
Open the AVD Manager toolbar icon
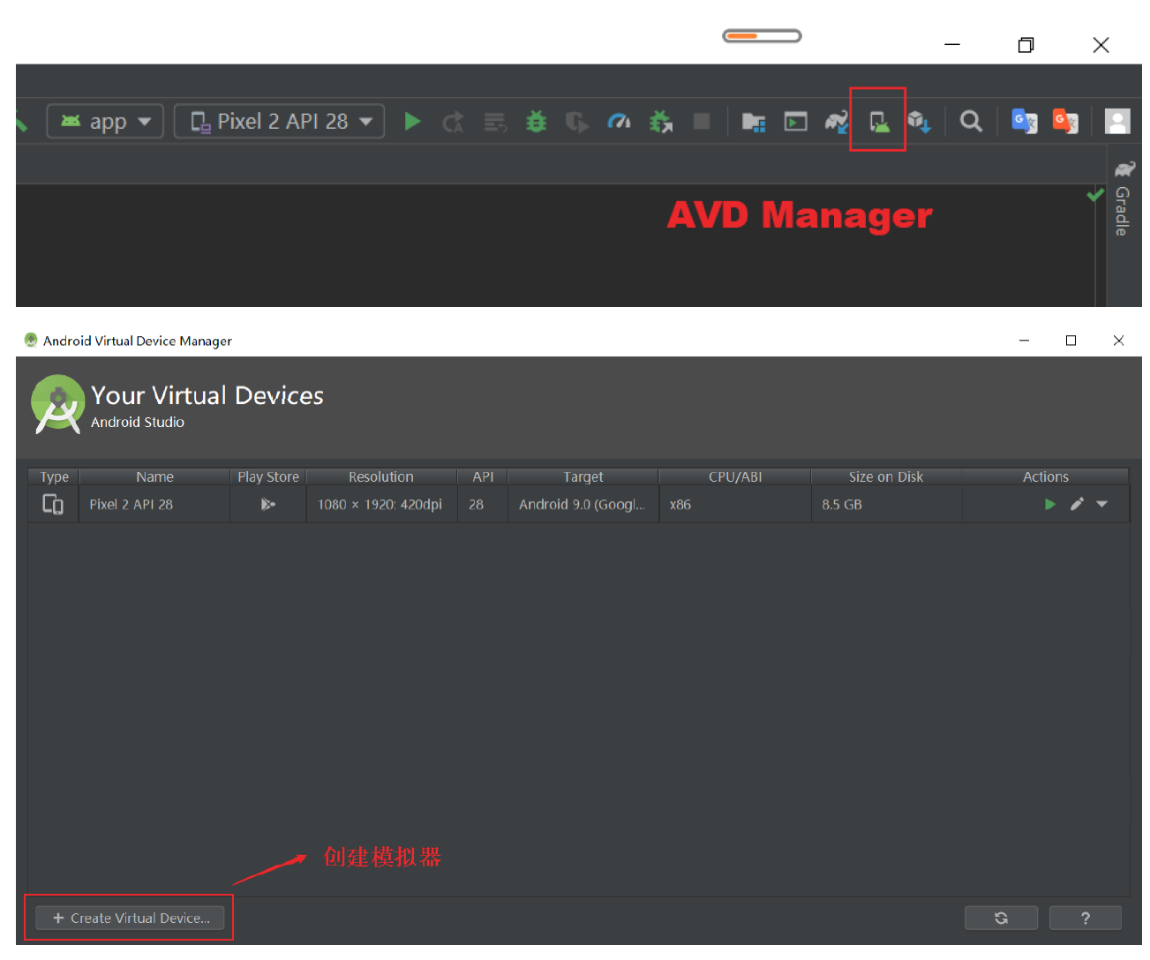[879, 122]
